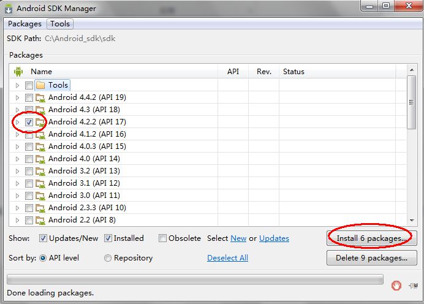
Task: Tick the Android 4.0.3 (API 15) checkbox
Action: pos(29,147)
